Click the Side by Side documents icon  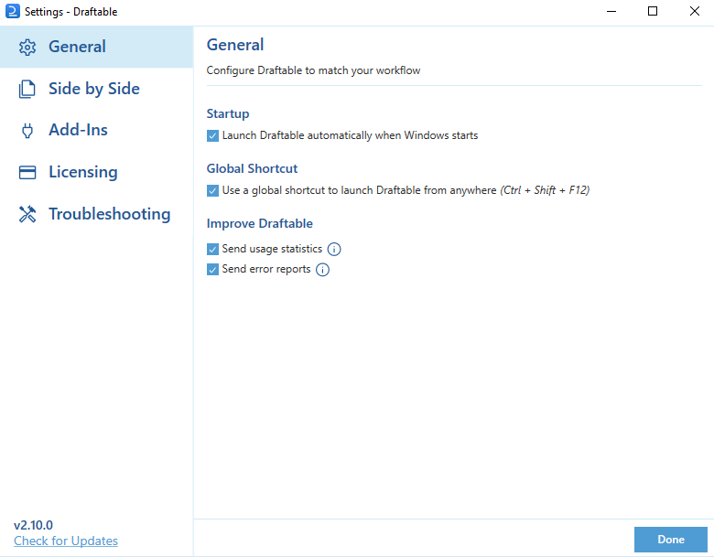[27, 89]
